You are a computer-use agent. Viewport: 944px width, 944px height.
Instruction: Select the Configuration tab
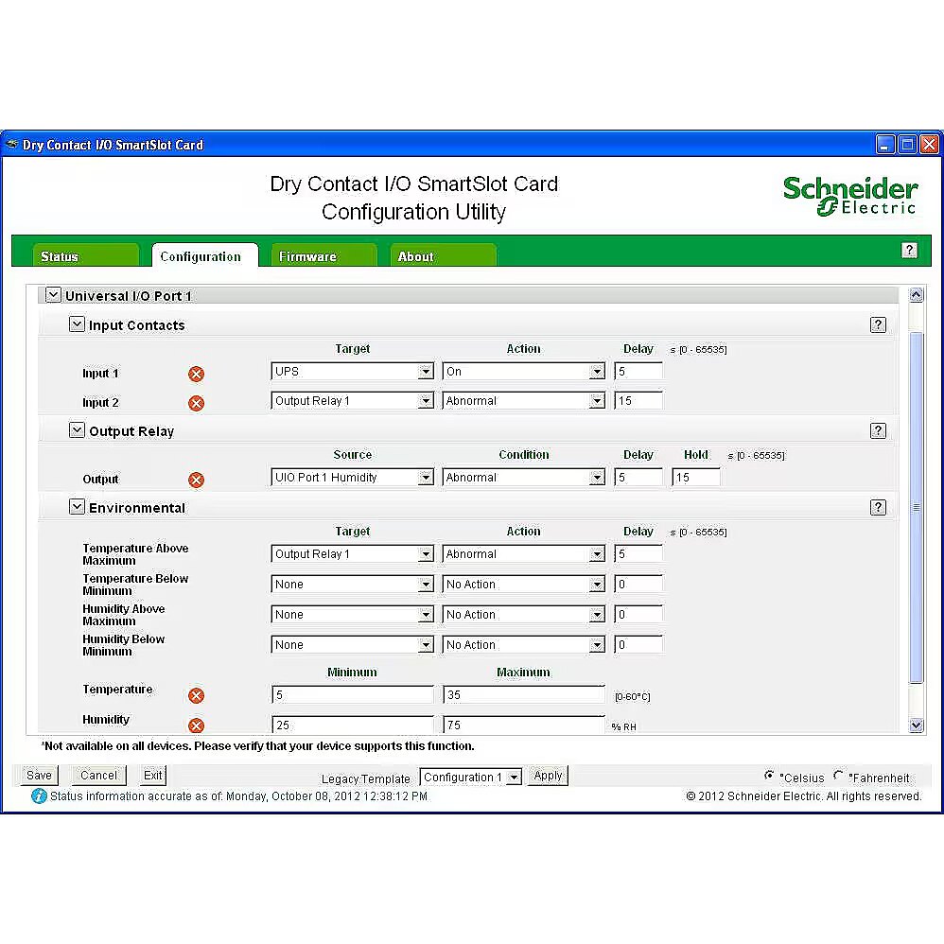point(204,255)
